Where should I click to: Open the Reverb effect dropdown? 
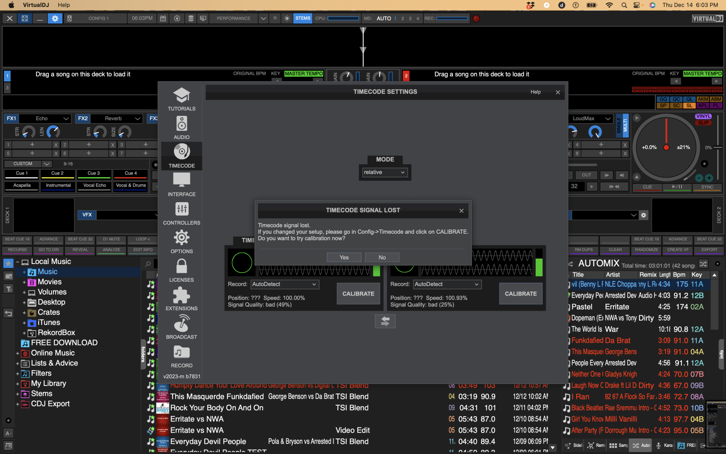tap(116, 119)
